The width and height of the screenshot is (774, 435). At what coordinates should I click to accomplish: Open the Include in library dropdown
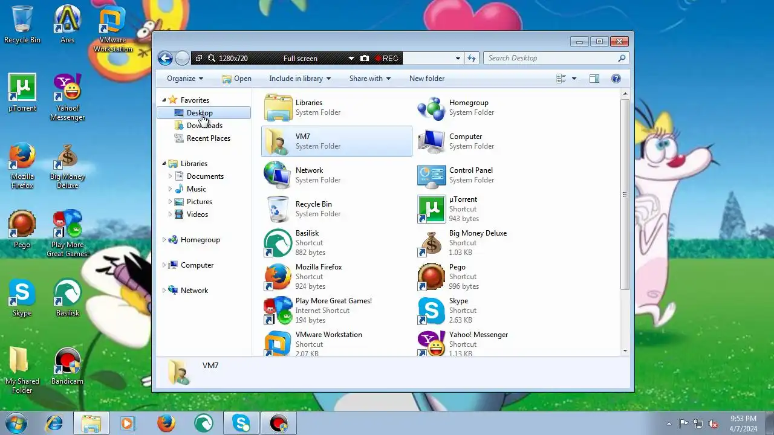[x=300, y=79]
